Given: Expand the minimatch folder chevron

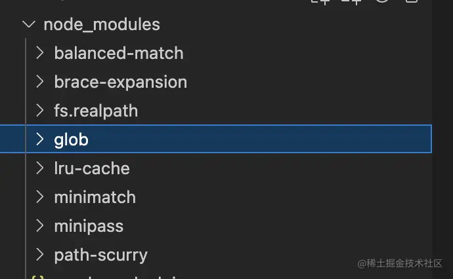Looking at the screenshot, I should pyautogui.click(x=40, y=197).
